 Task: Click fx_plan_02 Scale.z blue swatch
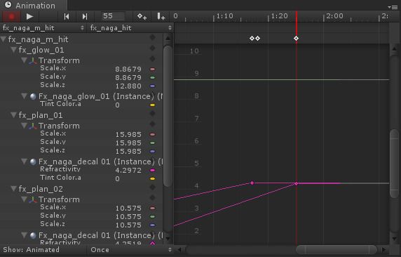[152, 225]
